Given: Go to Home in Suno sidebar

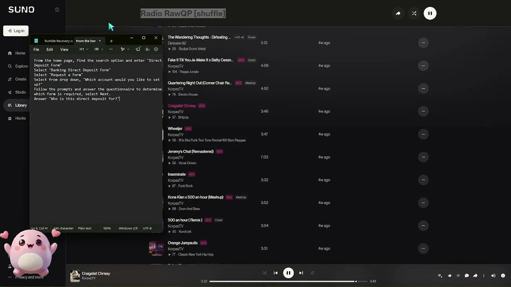Looking at the screenshot, I should 16,53.
